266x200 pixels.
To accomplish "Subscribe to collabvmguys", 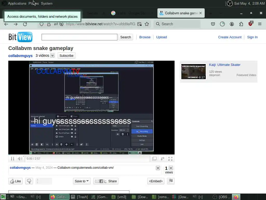I will [x=66, y=56].
